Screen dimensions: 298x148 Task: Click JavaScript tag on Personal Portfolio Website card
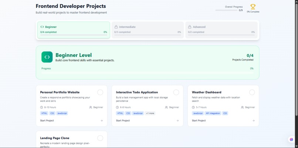pos(62,113)
